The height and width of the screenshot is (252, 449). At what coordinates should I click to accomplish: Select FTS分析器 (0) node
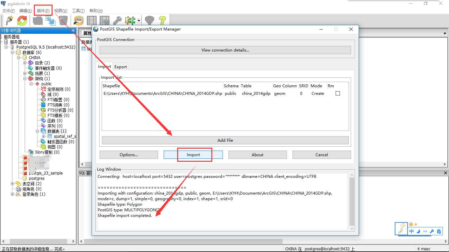60,110
